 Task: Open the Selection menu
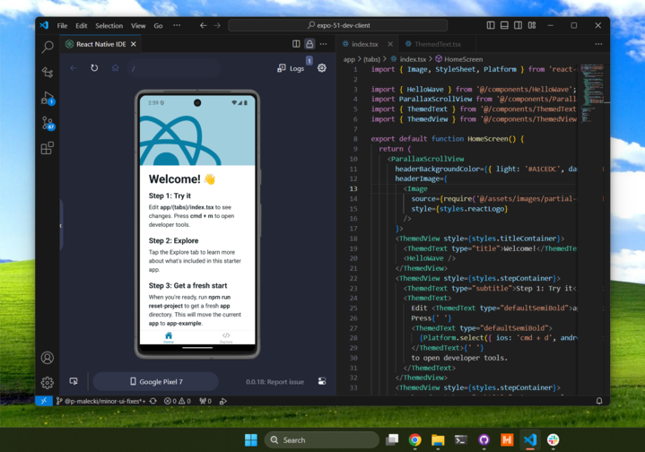pyautogui.click(x=109, y=25)
